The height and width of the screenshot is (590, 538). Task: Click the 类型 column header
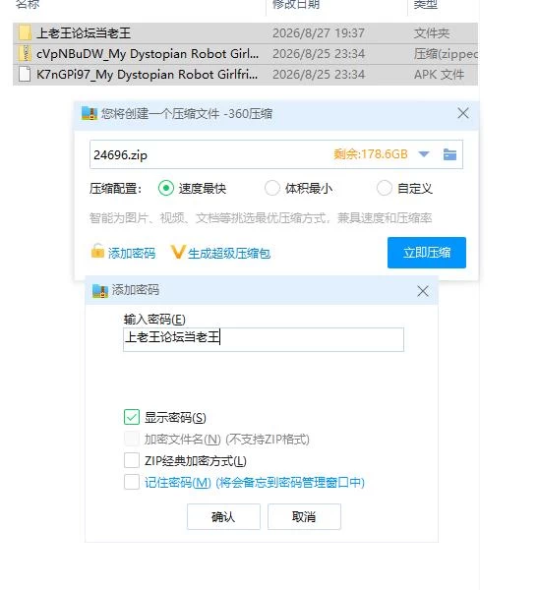(426, 5)
